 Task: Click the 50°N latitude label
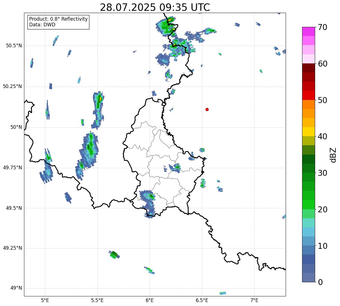16,127
